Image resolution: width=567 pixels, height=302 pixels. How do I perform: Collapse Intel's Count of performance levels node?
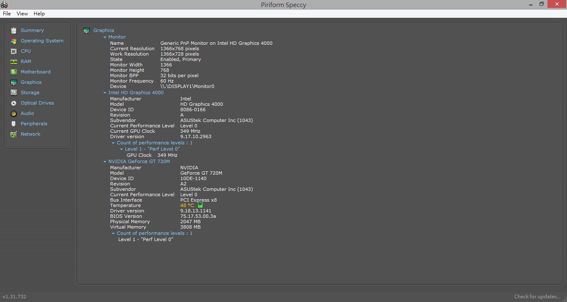click(x=113, y=143)
